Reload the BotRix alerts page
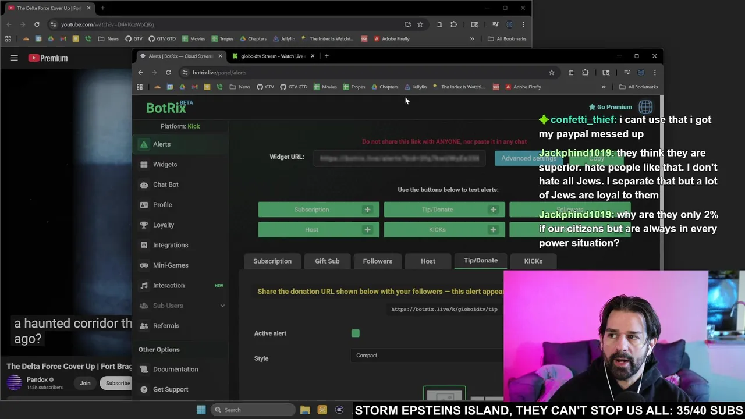 [168, 73]
